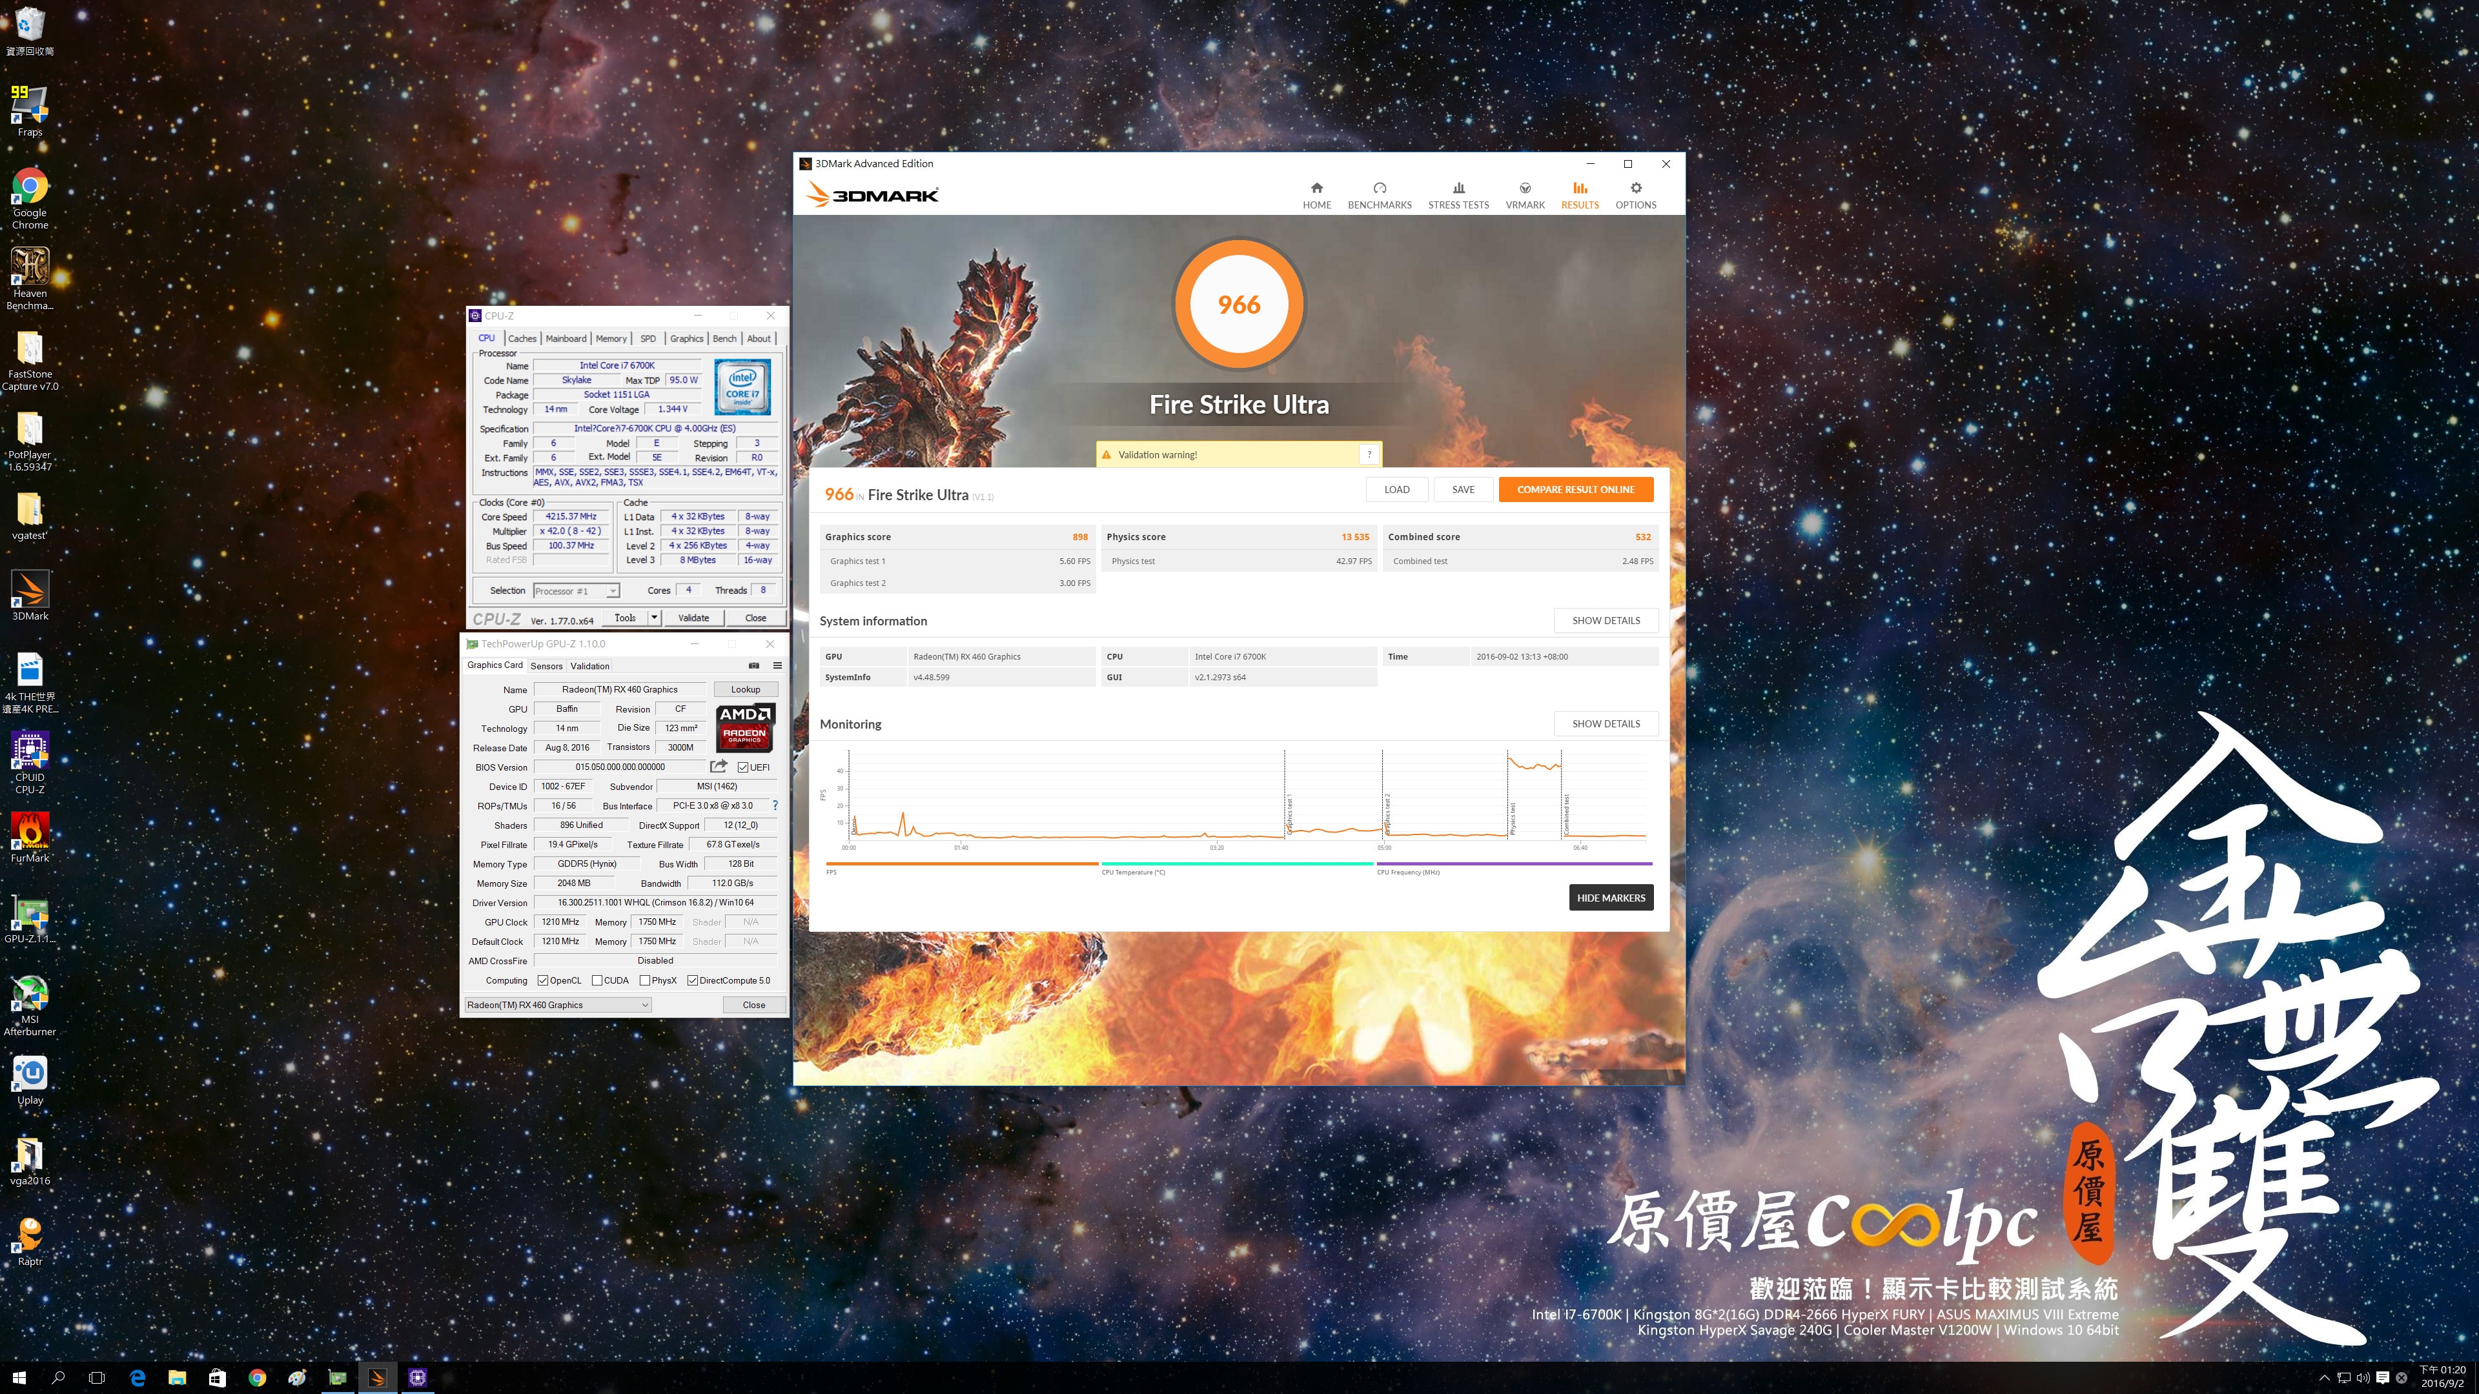Viewport: 2479px width, 1394px height.
Task: Click the taskbar search magnifier
Action: (57, 1378)
